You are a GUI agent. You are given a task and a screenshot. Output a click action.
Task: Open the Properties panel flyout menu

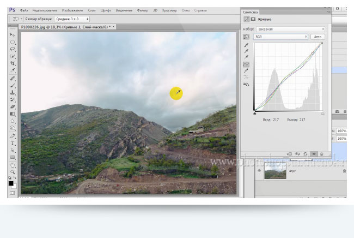(x=329, y=12)
